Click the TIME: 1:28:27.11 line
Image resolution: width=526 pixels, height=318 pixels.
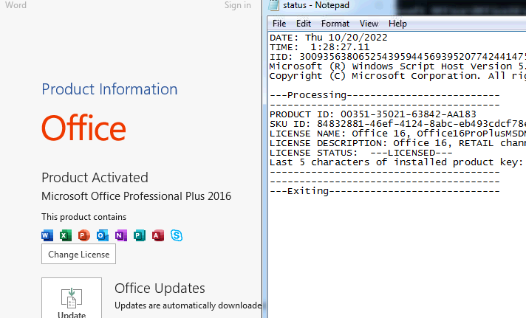coord(319,47)
